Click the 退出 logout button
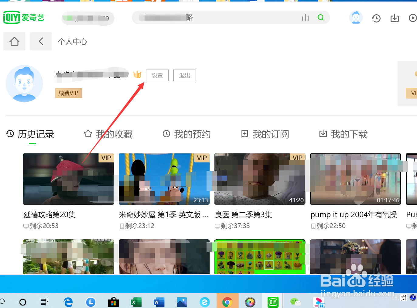 tap(185, 75)
